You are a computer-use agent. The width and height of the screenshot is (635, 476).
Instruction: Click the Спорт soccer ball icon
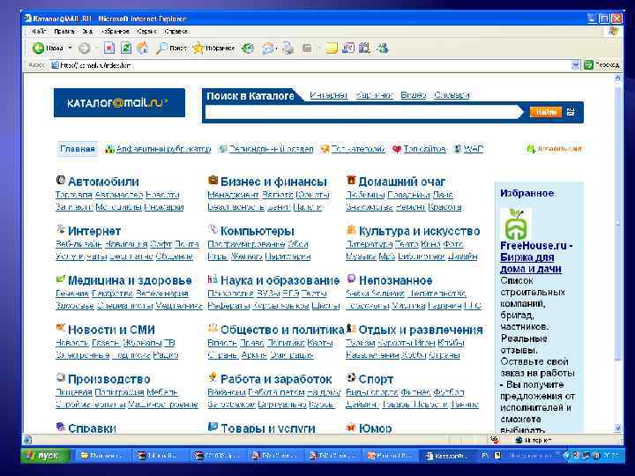[351, 377]
